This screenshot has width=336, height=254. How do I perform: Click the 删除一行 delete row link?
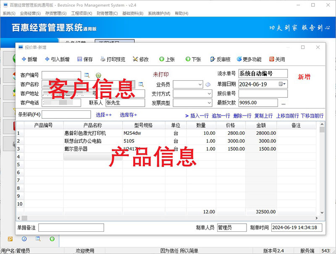coord(242,115)
